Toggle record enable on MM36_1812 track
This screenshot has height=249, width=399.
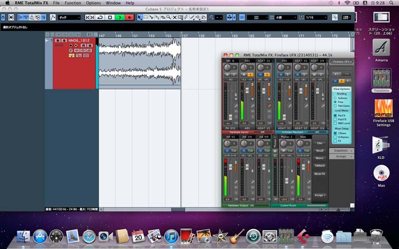71,45
